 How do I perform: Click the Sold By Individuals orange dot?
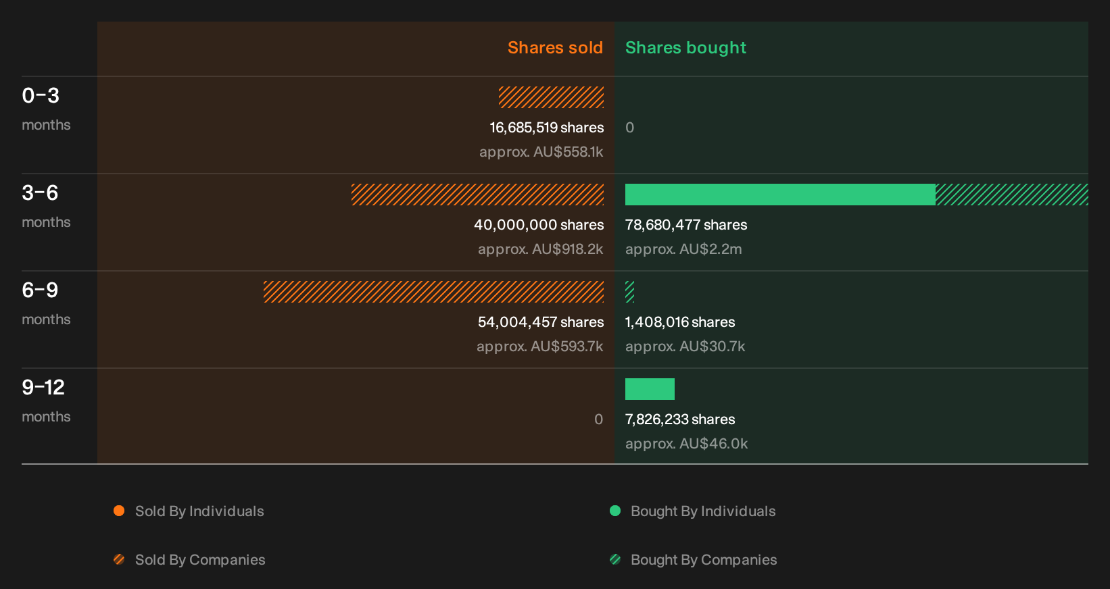point(119,511)
